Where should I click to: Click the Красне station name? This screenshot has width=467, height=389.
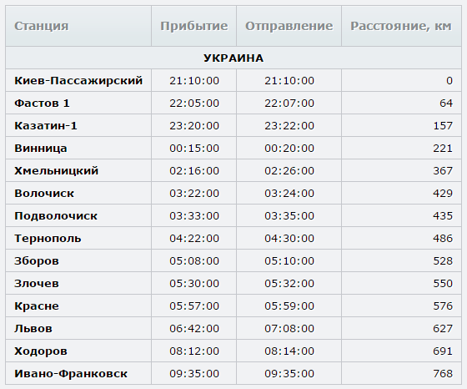37,306
